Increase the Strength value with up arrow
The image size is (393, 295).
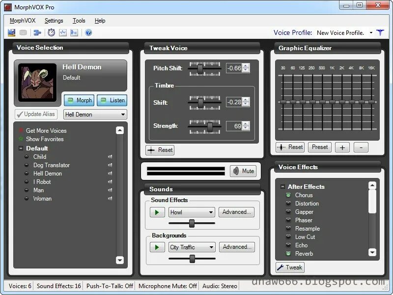click(x=246, y=124)
